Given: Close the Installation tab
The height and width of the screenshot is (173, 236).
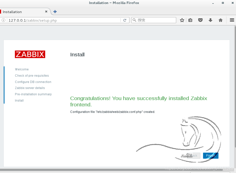Looking at the screenshot, I should tap(46, 12).
